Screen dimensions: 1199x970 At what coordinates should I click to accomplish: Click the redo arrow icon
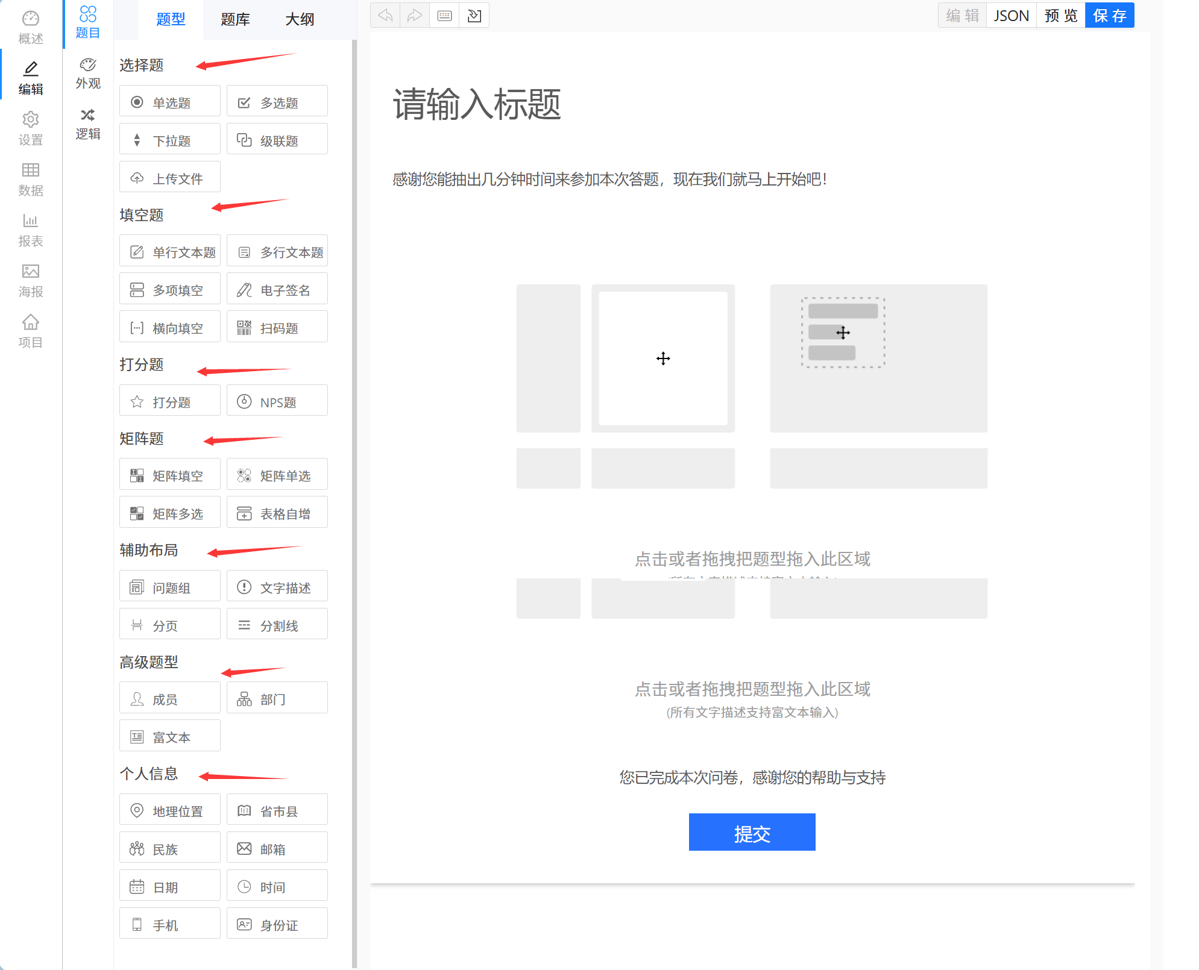[x=415, y=16]
